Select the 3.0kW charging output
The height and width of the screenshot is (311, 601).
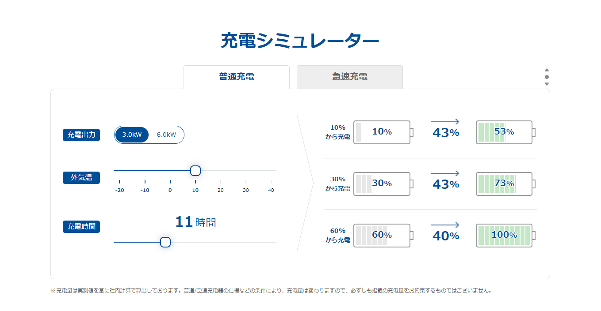(132, 135)
